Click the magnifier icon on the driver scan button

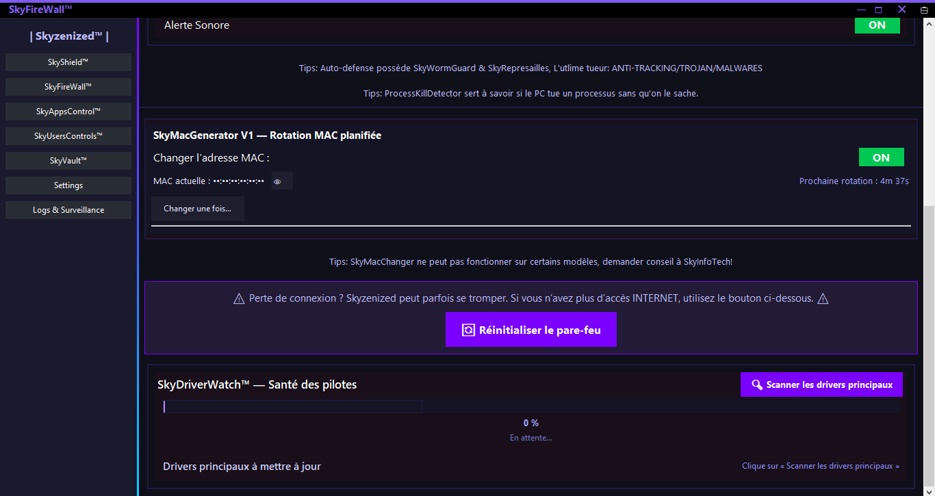click(x=757, y=384)
